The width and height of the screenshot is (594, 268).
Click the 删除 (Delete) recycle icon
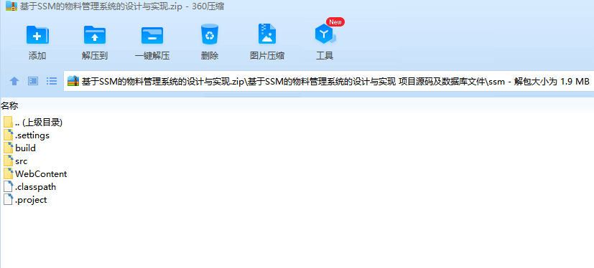point(210,34)
